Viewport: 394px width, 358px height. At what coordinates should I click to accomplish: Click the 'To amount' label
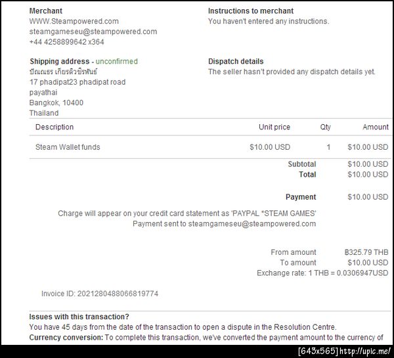[298, 263]
